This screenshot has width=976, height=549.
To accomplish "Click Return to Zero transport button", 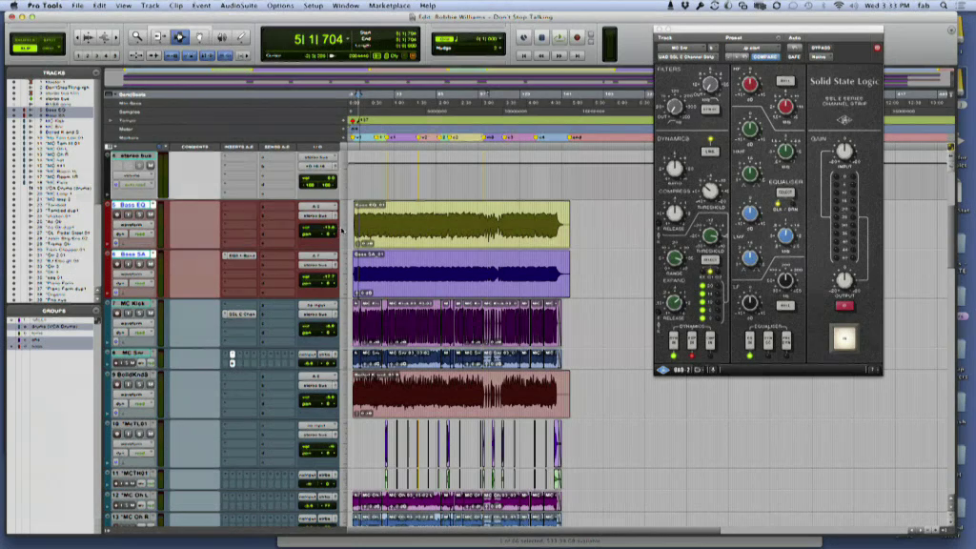I will coord(524,56).
